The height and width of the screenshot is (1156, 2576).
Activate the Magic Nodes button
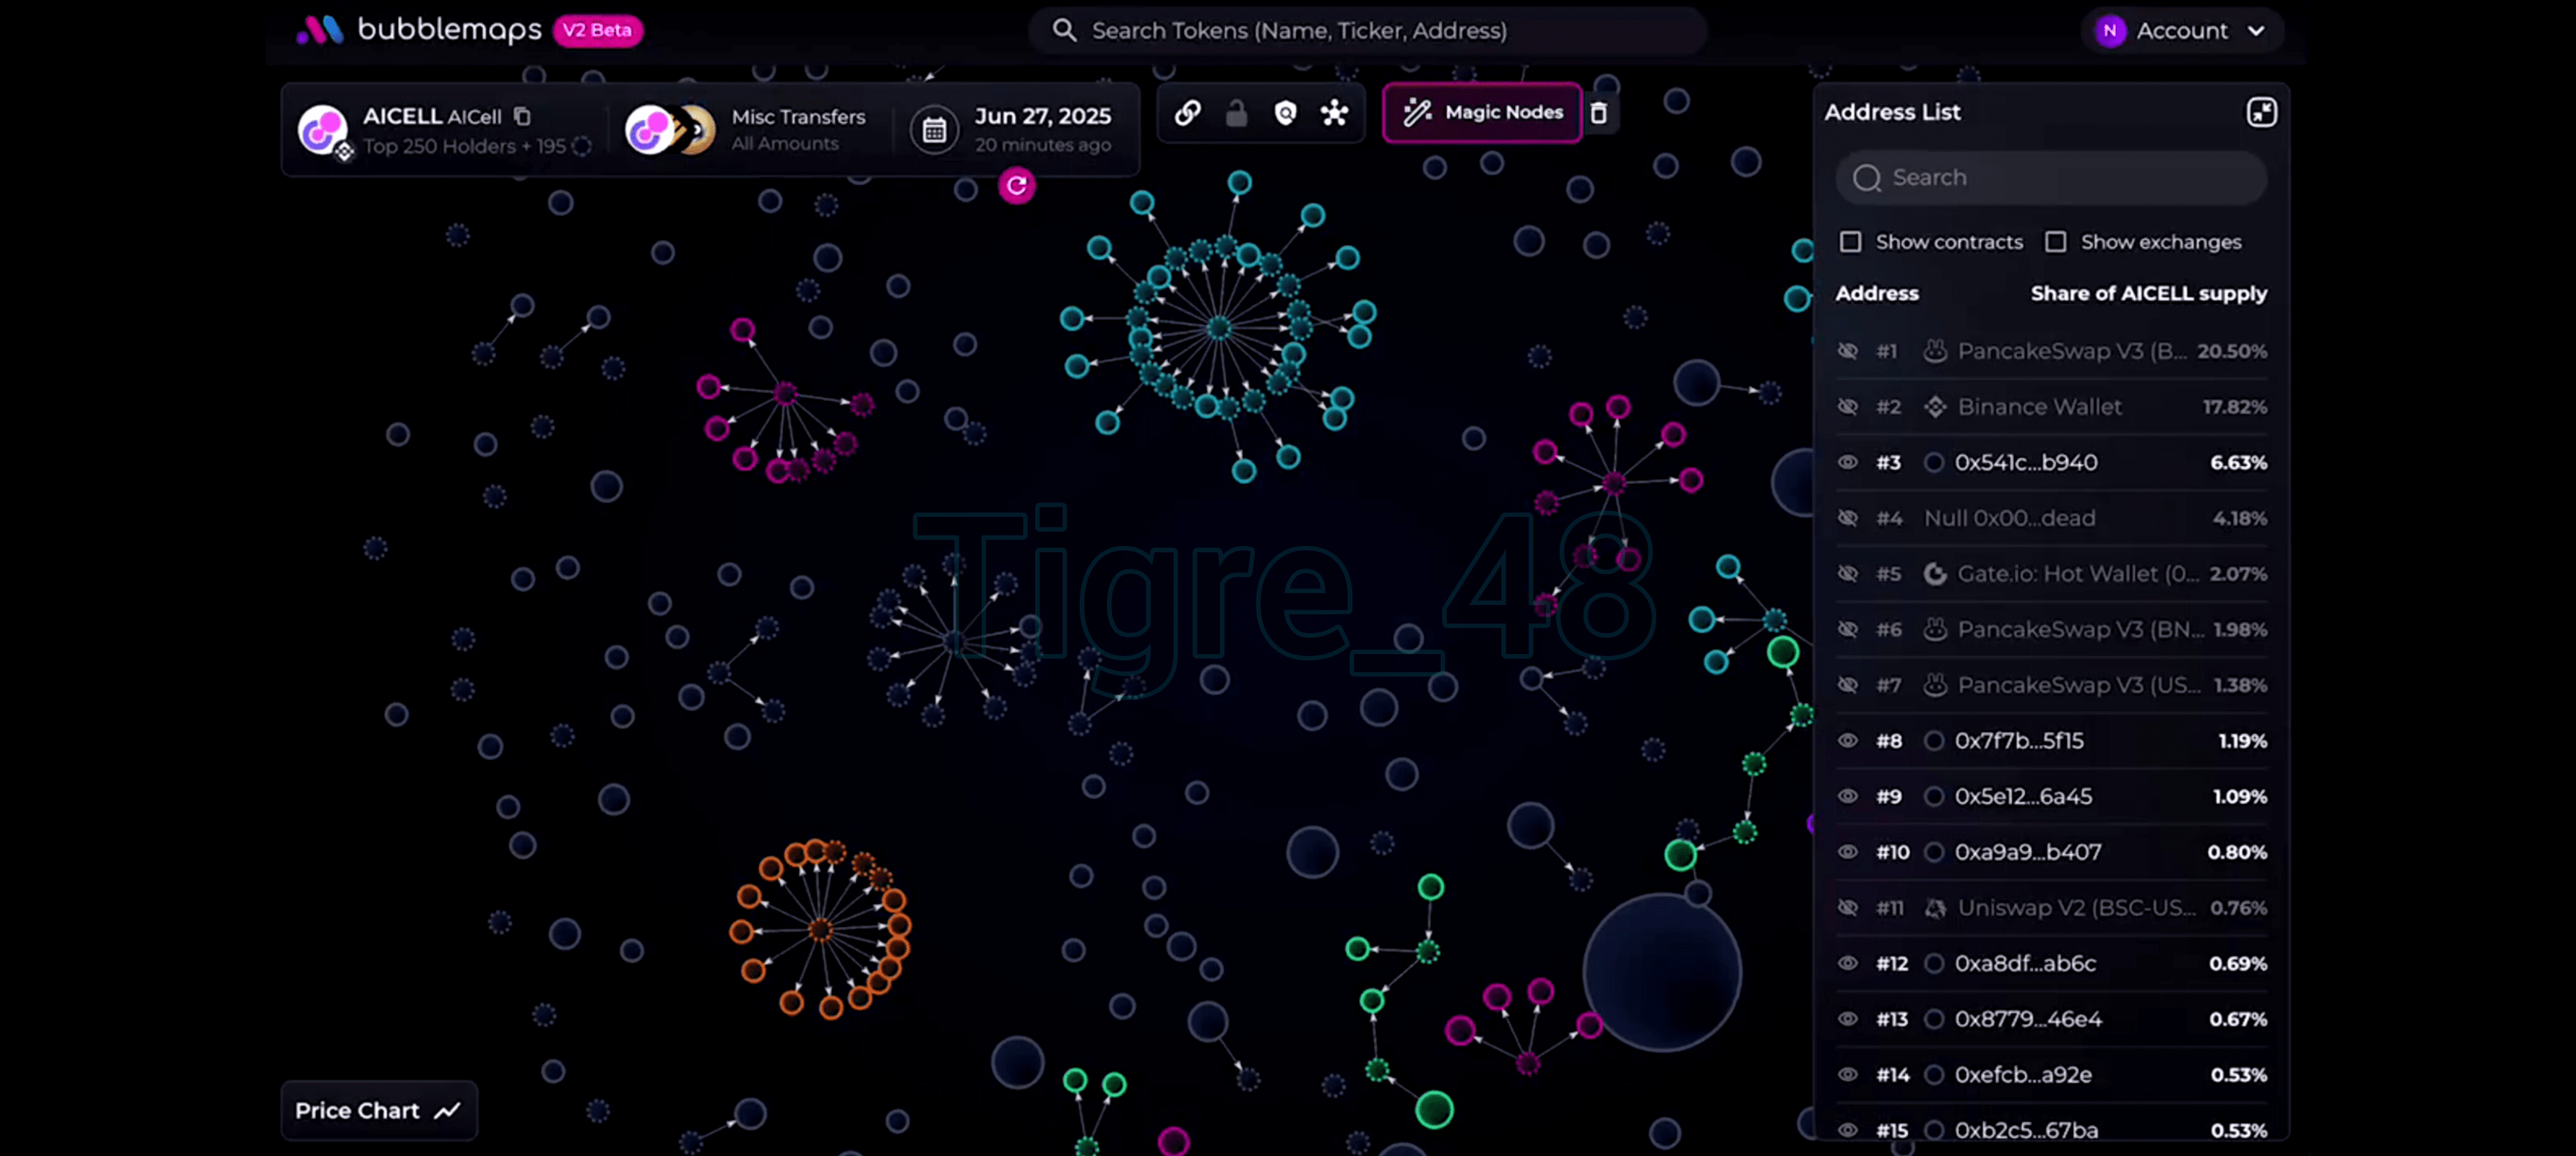point(1482,113)
